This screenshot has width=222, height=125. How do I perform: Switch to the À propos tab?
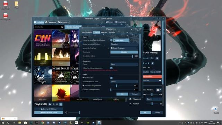[112, 32]
